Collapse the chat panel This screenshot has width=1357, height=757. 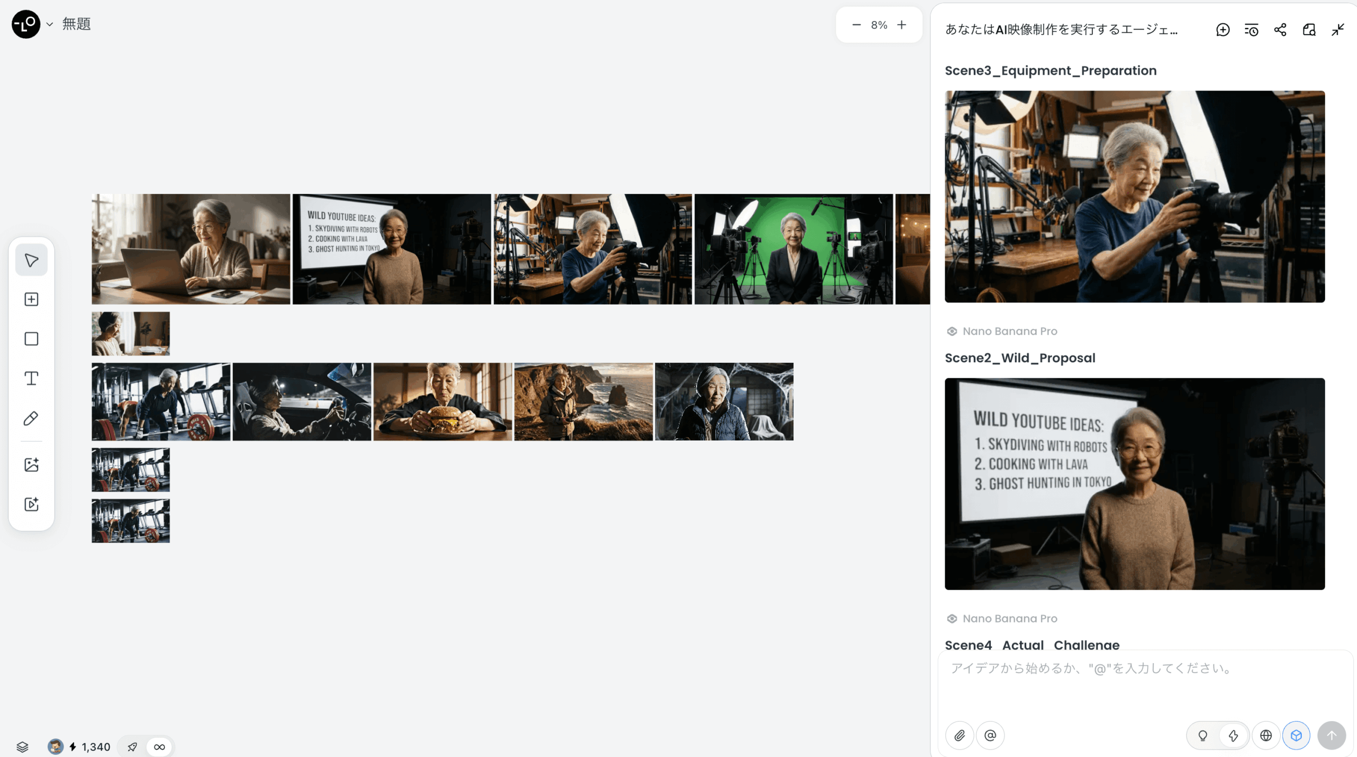[1338, 30]
